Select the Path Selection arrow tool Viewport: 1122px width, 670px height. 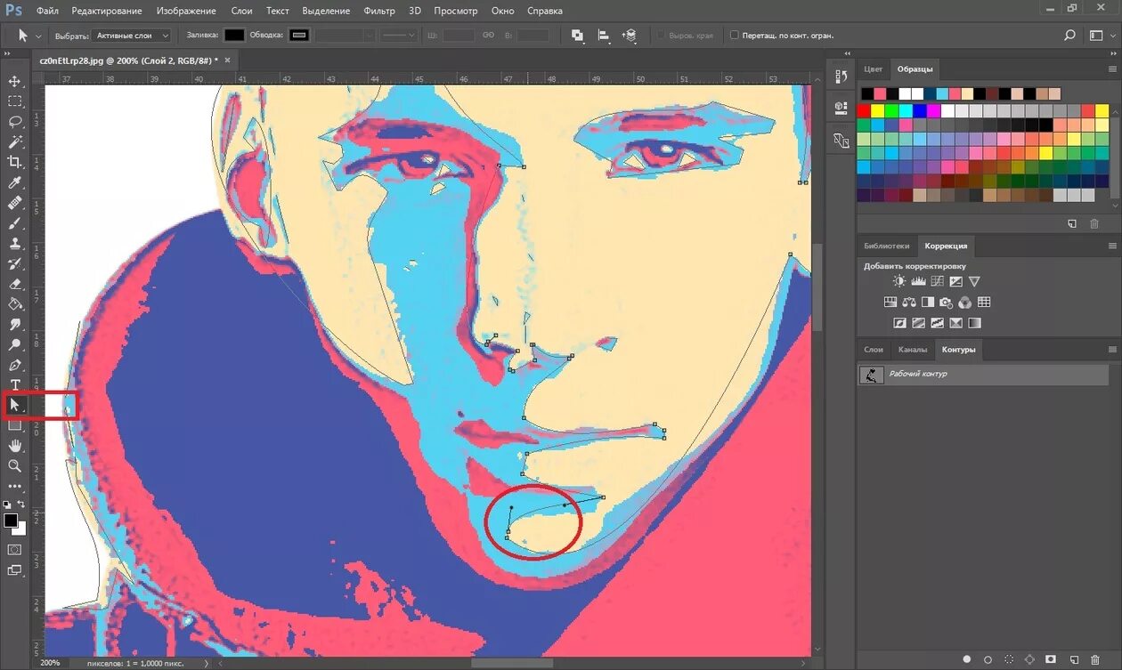(x=14, y=405)
